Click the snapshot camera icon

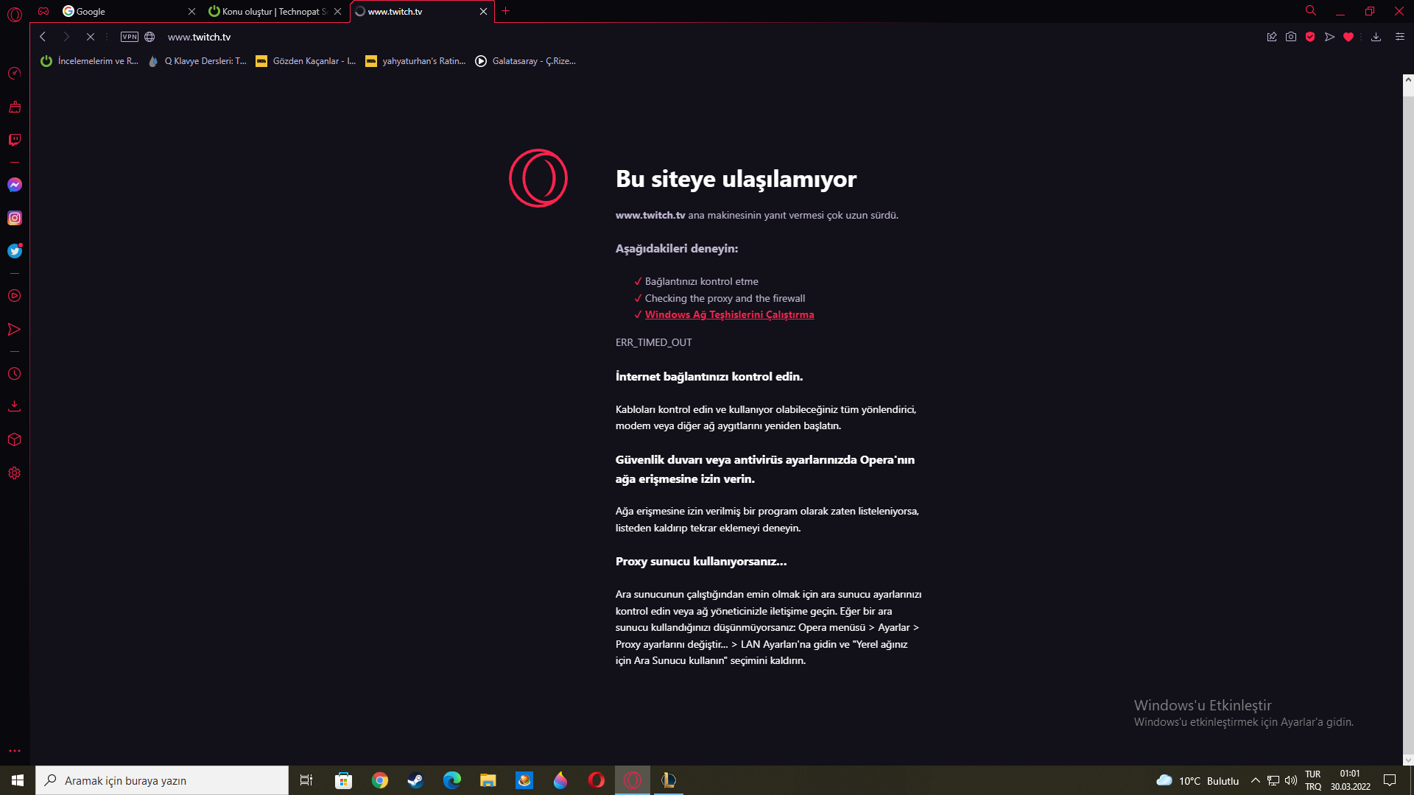tap(1291, 37)
